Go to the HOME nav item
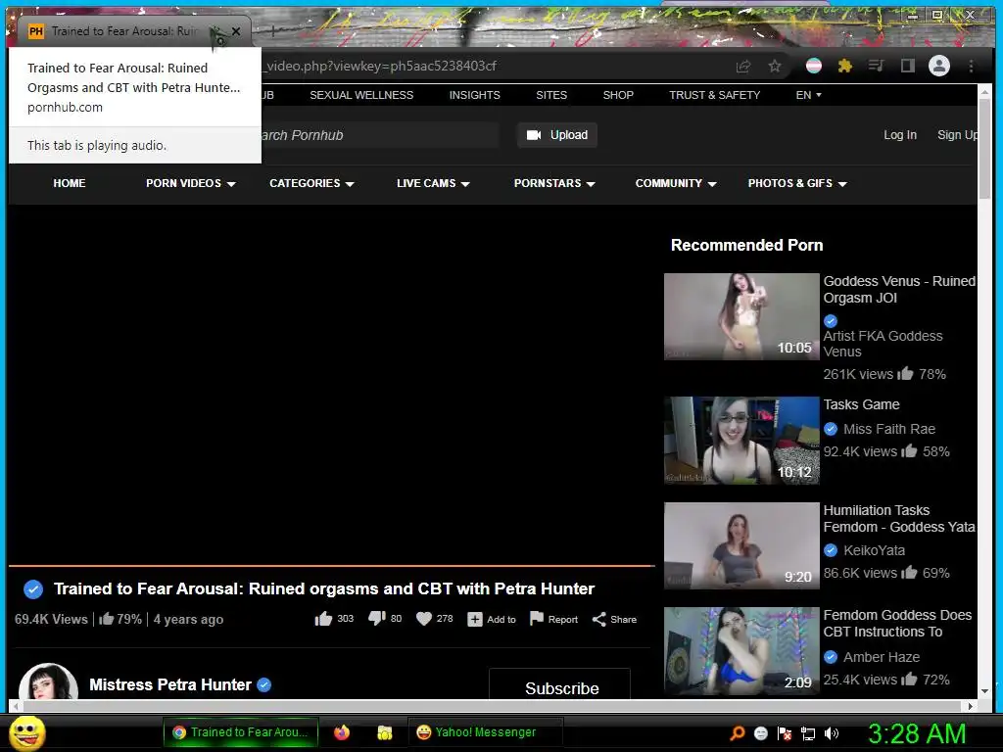 (x=70, y=183)
